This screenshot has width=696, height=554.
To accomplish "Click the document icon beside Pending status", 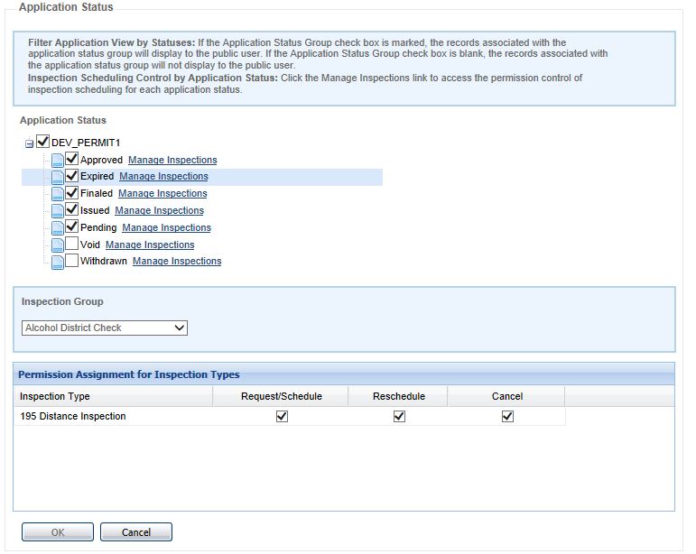I will pyautogui.click(x=58, y=227).
